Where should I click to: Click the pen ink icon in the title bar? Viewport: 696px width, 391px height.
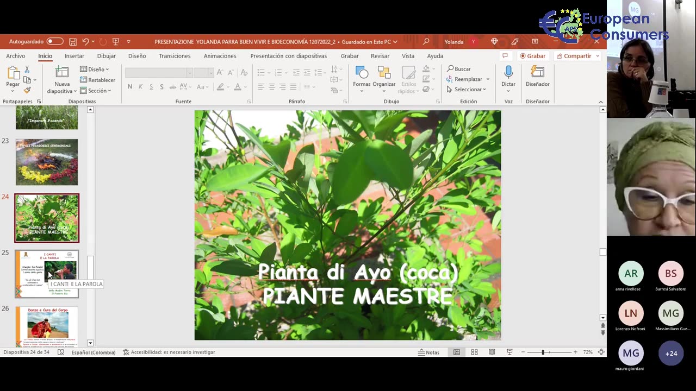click(514, 41)
